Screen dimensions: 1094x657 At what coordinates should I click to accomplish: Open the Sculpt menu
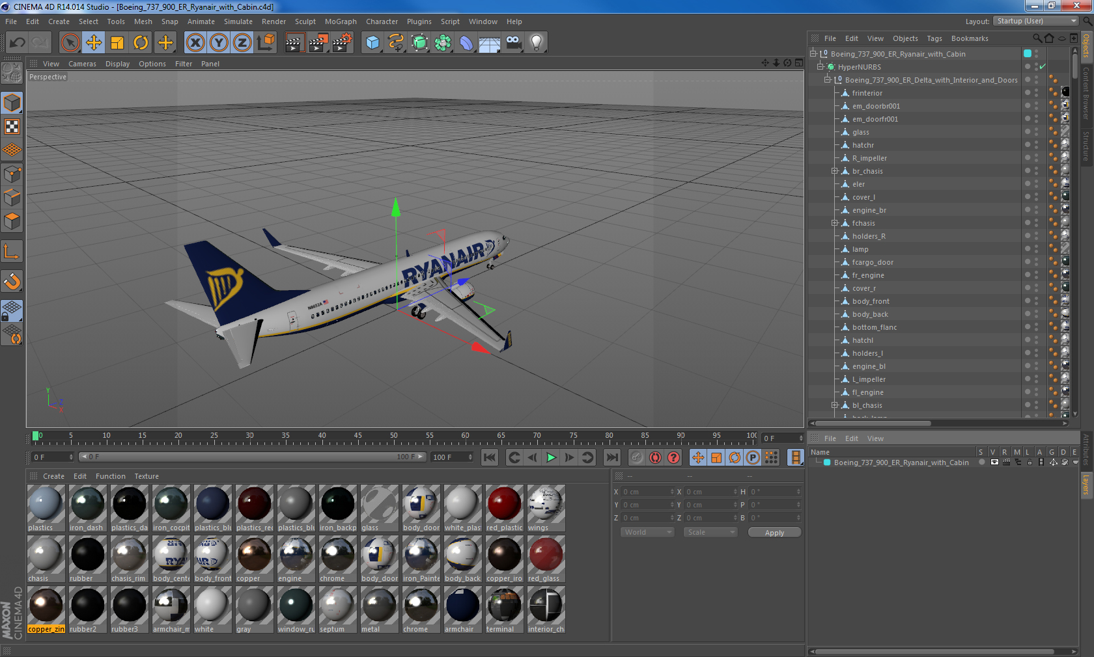click(305, 21)
